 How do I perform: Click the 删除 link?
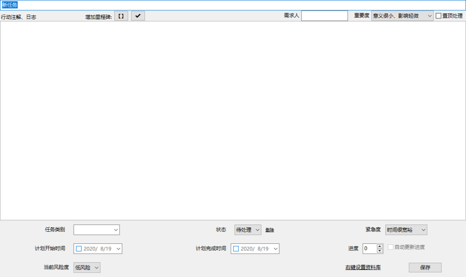pos(270,230)
